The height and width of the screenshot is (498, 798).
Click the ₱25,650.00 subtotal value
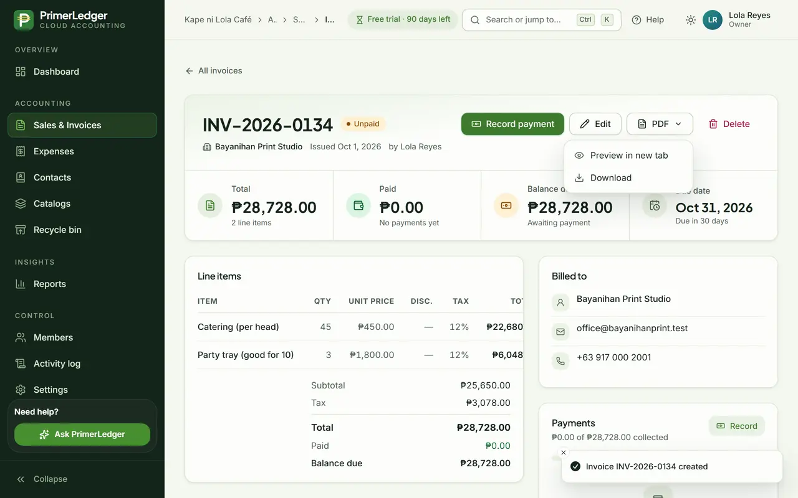pos(486,385)
